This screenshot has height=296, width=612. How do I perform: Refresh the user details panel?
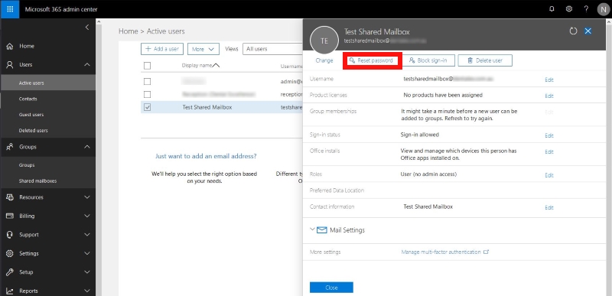point(573,31)
